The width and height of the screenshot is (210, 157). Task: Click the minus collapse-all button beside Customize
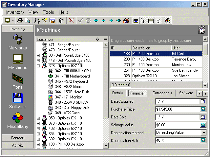pyautogui.click(x=105, y=39)
